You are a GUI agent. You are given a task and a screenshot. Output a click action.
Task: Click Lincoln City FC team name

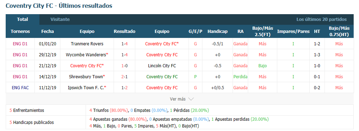[162, 66]
